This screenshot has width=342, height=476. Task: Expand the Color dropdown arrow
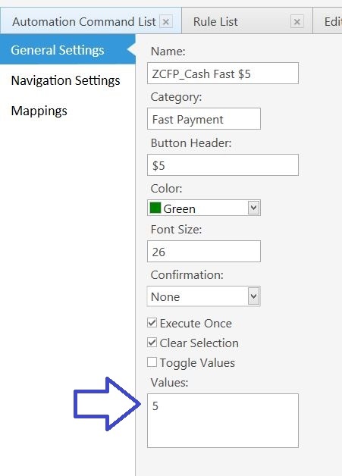[253, 208]
